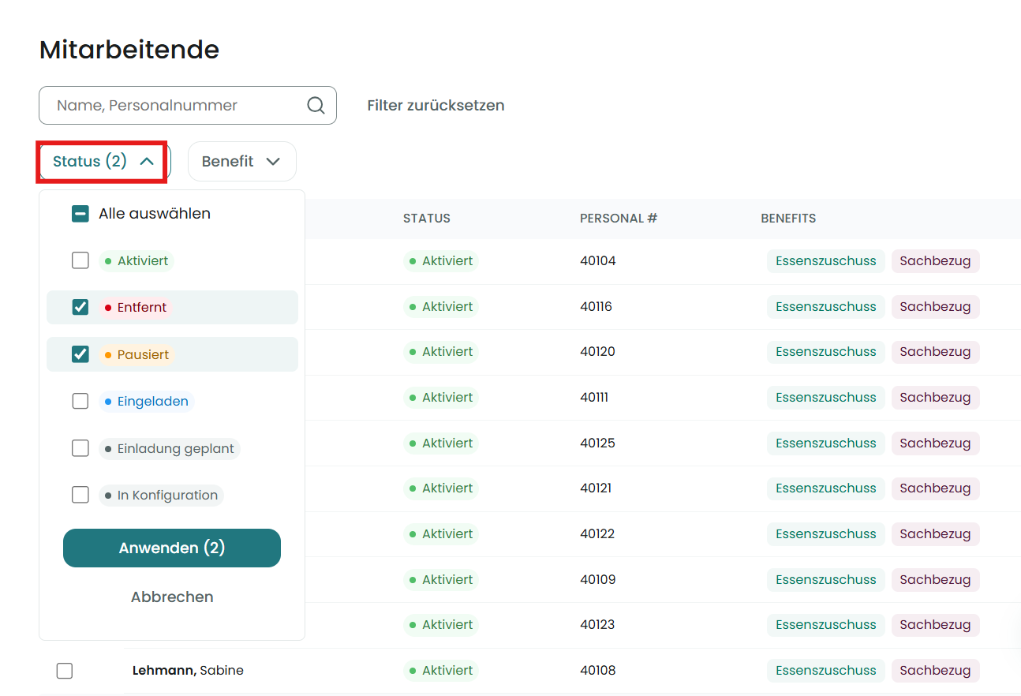Toggle the Alle auswählen checkbox
The height and width of the screenshot is (696, 1021).
pyautogui.click(x=80, y=214)
